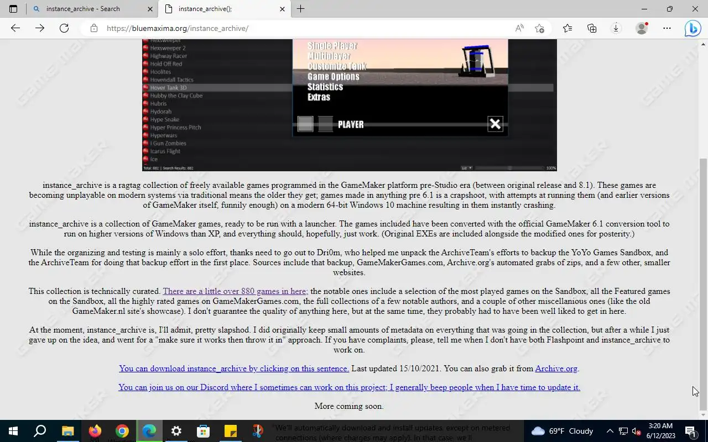Open Microsoft Store from taskbar

[204, 431]
